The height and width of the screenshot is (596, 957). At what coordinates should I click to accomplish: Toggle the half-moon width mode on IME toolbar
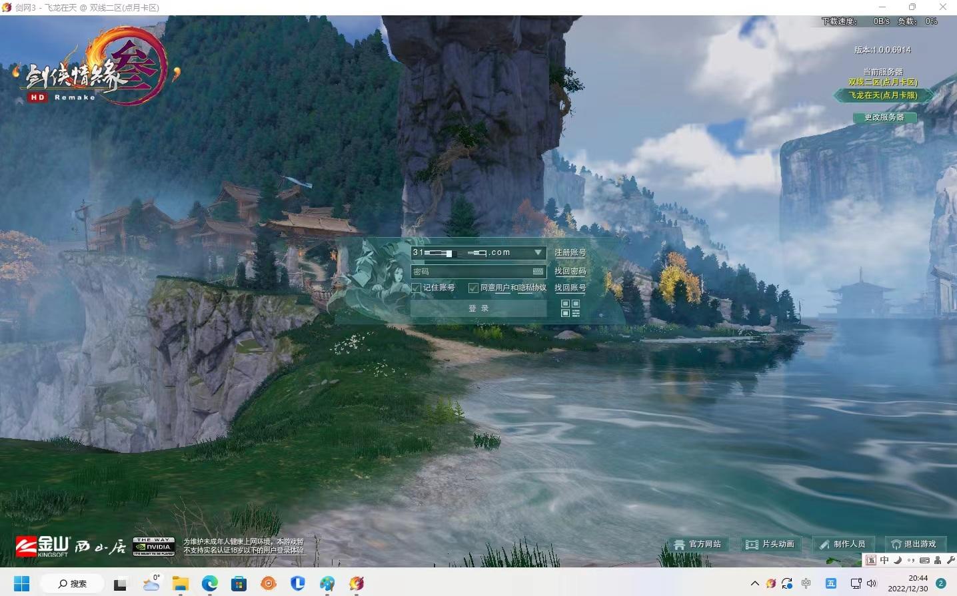tap(898, 560)
